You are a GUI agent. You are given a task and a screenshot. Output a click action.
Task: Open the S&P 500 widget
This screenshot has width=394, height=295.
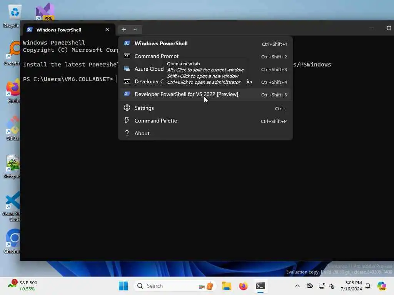click(x=23, y=286)
